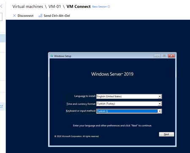Select the English (United States) combo box

coord(129,97)
